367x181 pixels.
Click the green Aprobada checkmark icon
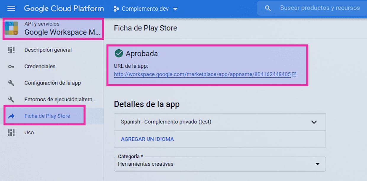click(119, 53)
